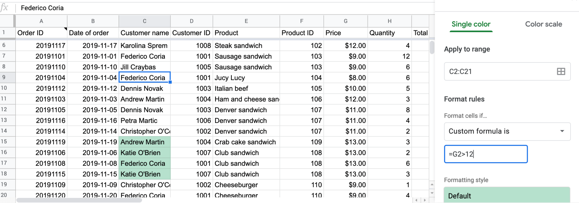Stay on the Single color tab
Viewport: 579px width, 203px height.
470,24
